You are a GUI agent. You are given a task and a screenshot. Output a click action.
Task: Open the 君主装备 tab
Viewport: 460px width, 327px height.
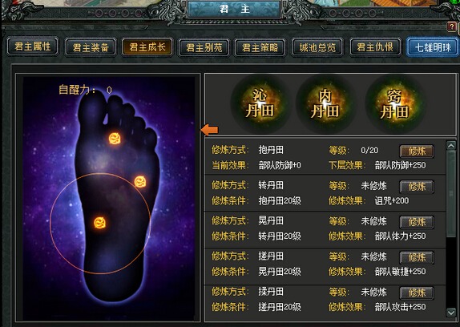(91, 47)
